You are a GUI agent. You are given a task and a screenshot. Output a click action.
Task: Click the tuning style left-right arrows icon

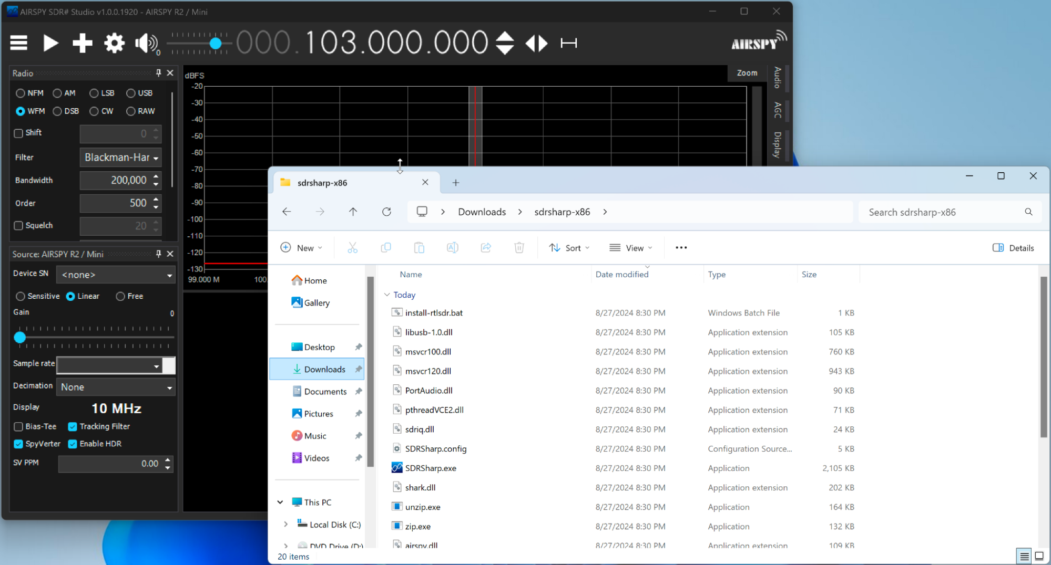[536, 43]
